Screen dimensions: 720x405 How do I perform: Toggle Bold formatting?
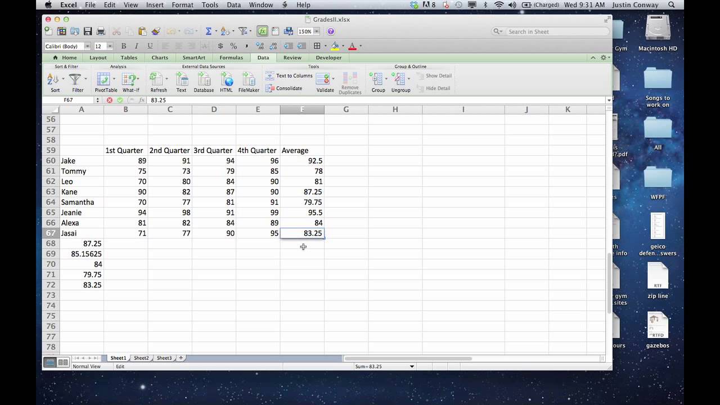[124, 46]
